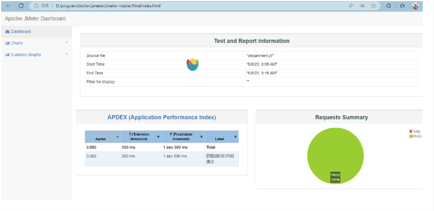The width and height of the screenshot is (434, 211).
Task: Click the Charts bar-chart icon in sidebar
Action: [x=8, y=43]
